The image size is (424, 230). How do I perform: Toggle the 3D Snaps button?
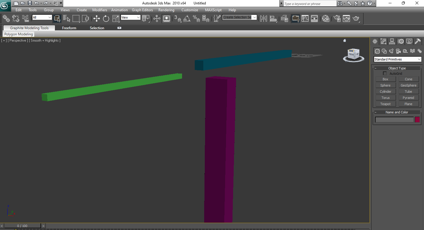pos(177,19)
